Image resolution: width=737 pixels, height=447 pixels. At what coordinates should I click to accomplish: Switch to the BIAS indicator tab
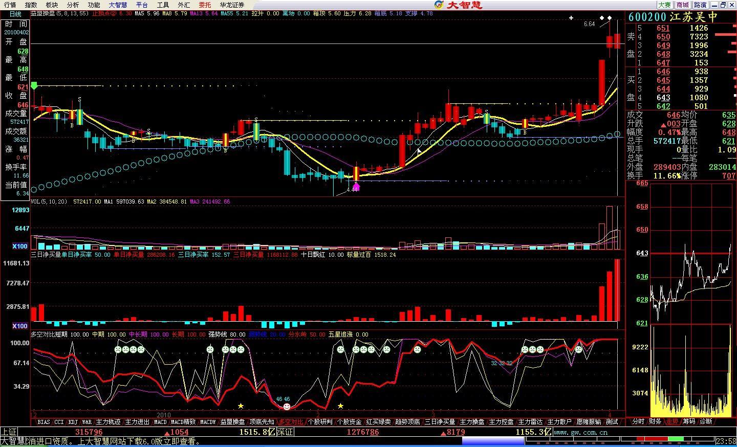click(x=44, y=422)
